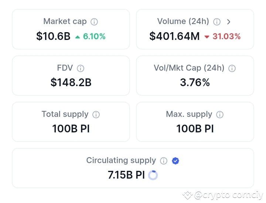Screen dimensions: 266x203
Task: Select the $401.64M volume value
Action: point(174,36)
